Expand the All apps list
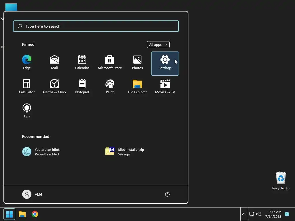Viewport: 295px width, 221px height. (158, 45)
